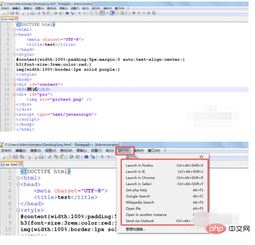
Task: Click highlighted line 14 <h3>测试</h3> in upper editor
Action: click(132, 89)
